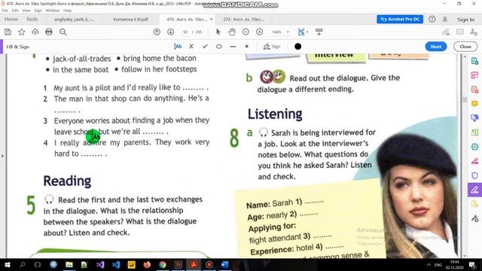The image size is (482, 271).
Task: Open the help question mark icon
Action: (432, 19)
